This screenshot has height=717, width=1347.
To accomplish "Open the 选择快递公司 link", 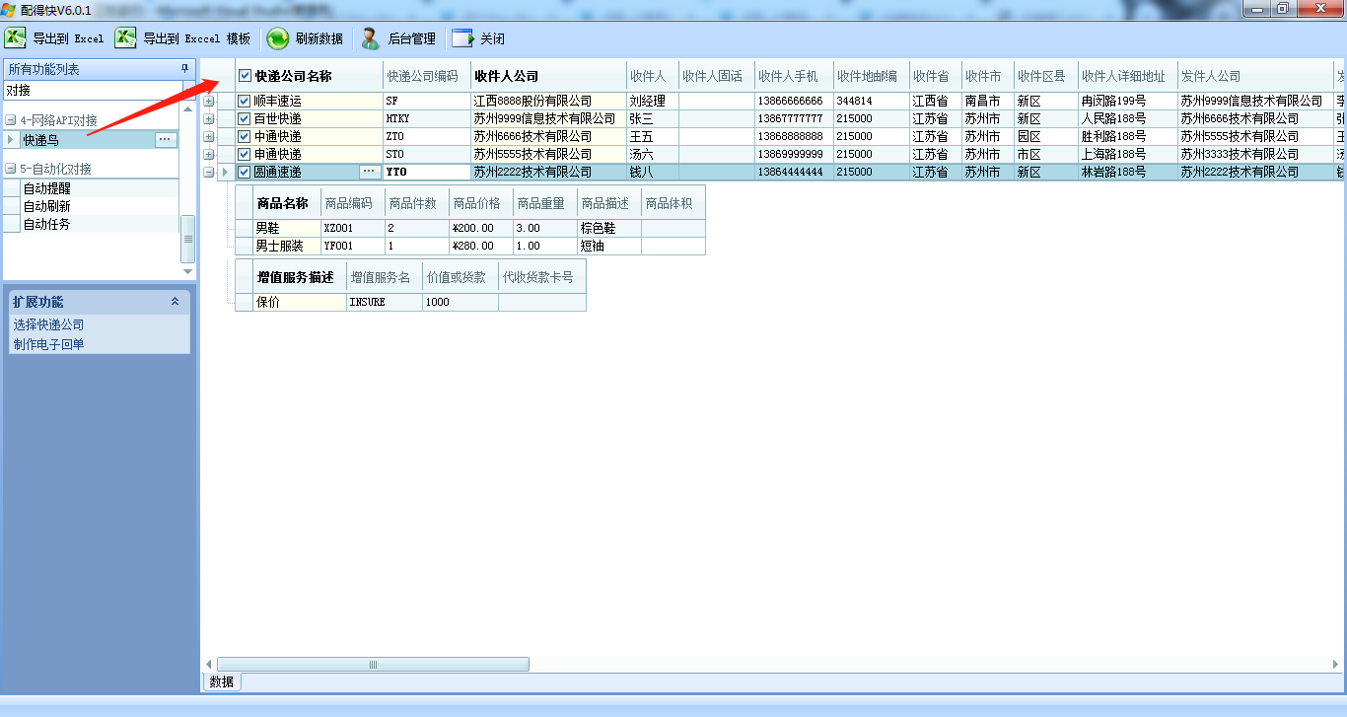I will point(48,324).
